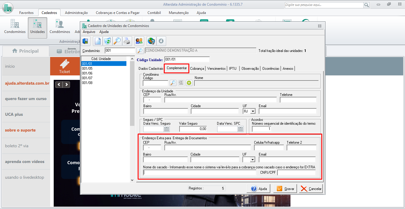405x209 pixels.
Task: Expand UF dropdown in Endereço Extra section
Action: 252,160
